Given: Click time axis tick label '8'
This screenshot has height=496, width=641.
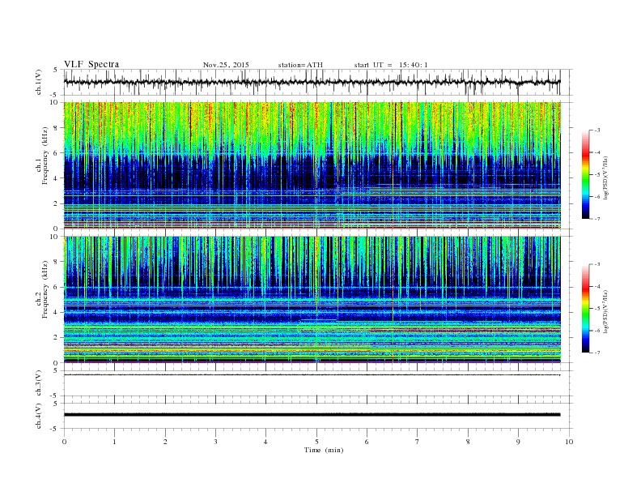Looking at the screenshot, I should (468, 442).
